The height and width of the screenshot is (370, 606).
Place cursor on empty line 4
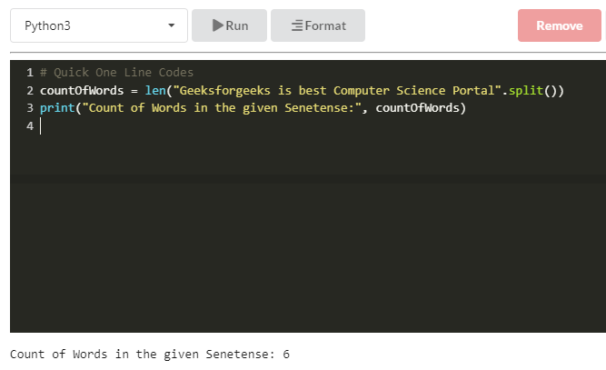pyautogui.click(x=182, y=125)
